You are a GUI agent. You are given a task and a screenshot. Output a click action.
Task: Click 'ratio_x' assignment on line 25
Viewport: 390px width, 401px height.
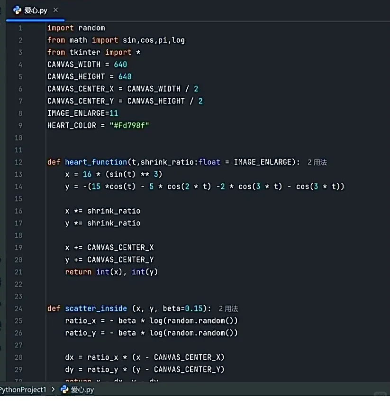[81, 321]
